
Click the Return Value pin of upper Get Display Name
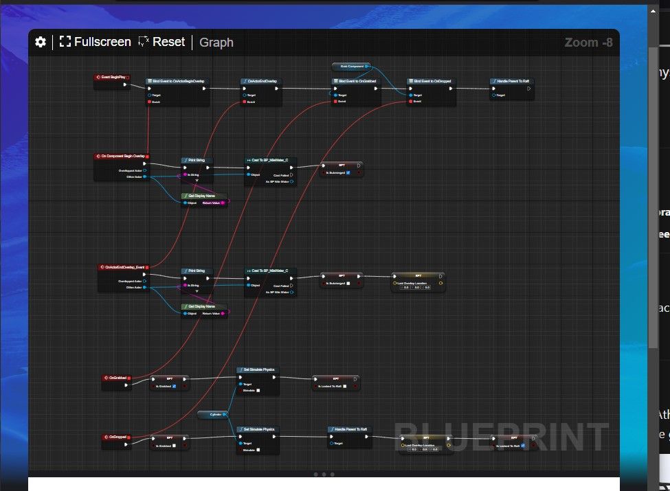223,203
